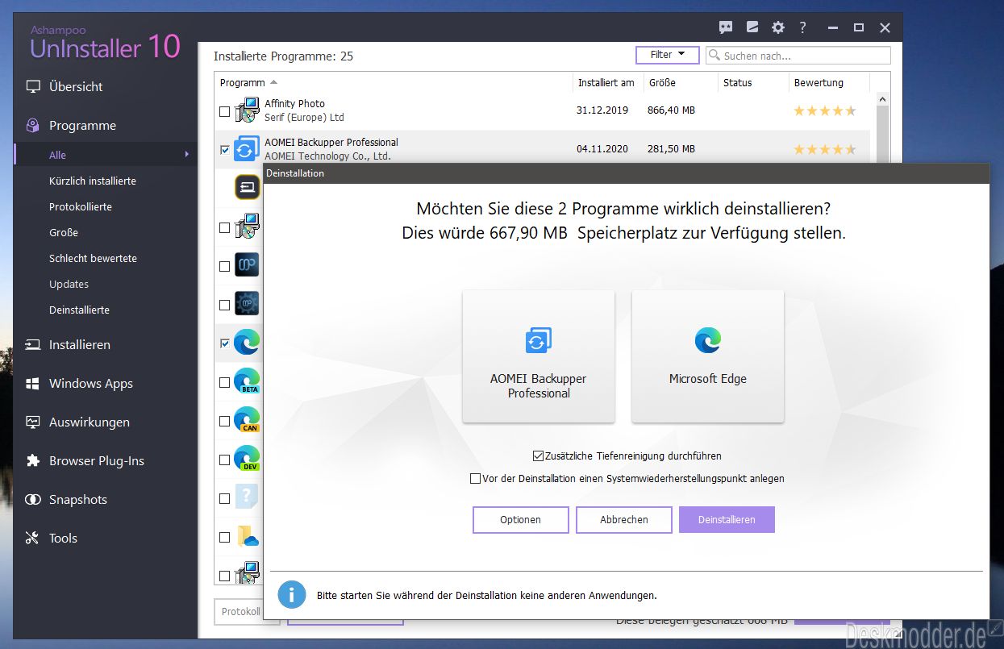Click the Edge Dev icon in the list
Screen dimensions: 1004x649
point(247,458)
